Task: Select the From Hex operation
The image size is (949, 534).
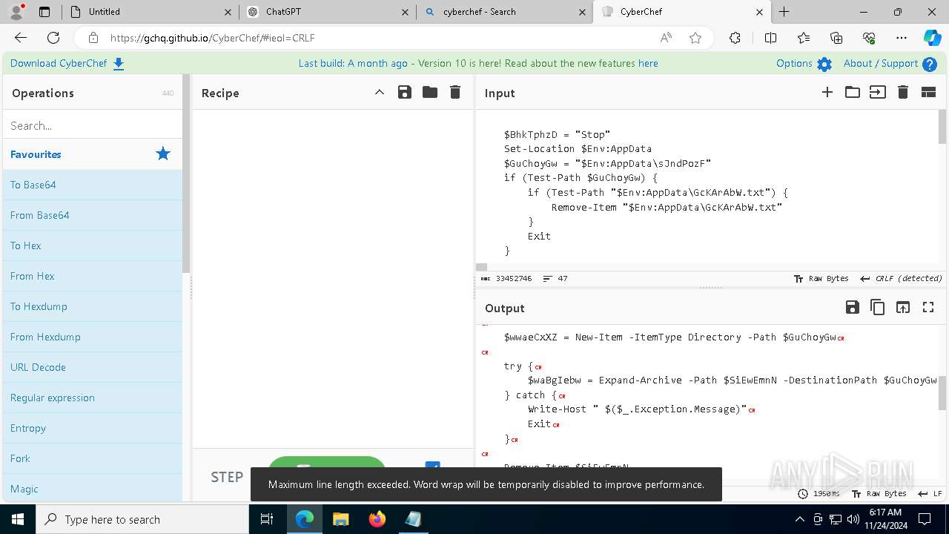Action: pos(93,276)
